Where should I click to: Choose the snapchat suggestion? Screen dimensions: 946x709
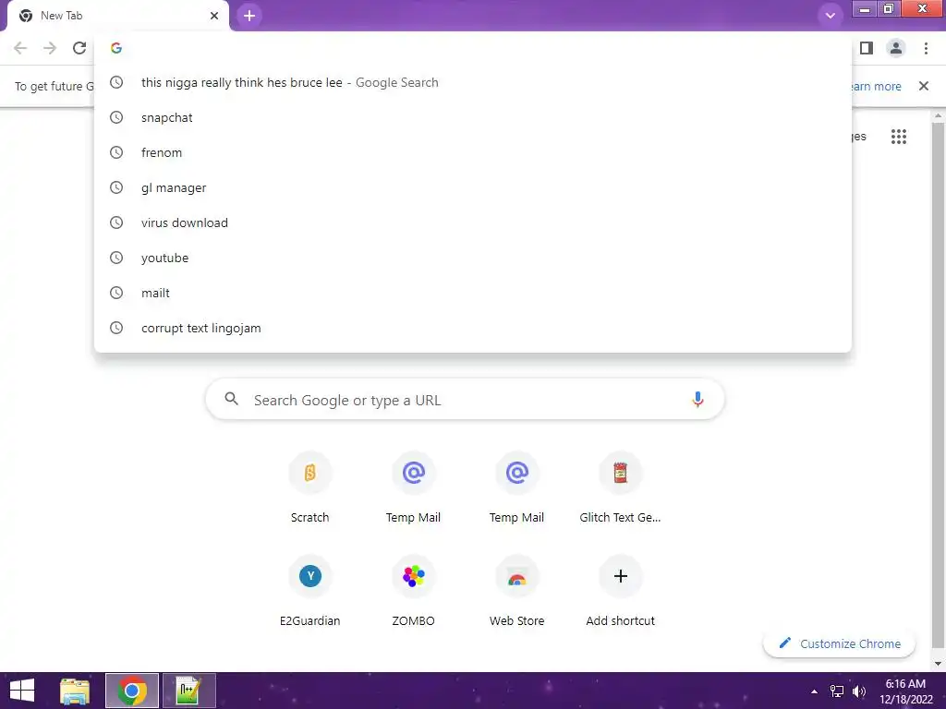pyautogui.click(x=473, y=117)
